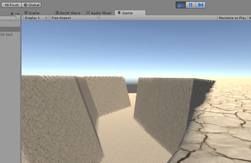Switch to the Audio Mixer tab
The width and height of the screenshot is (251, 163).
[99, 13]
